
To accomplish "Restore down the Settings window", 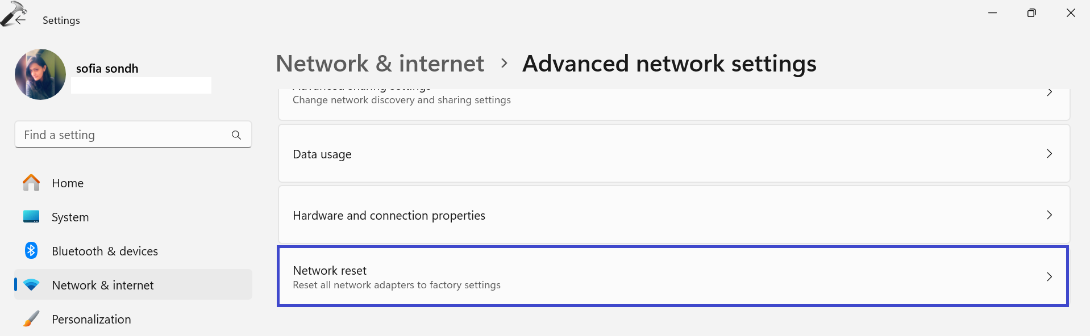I will click(1031, 13).
